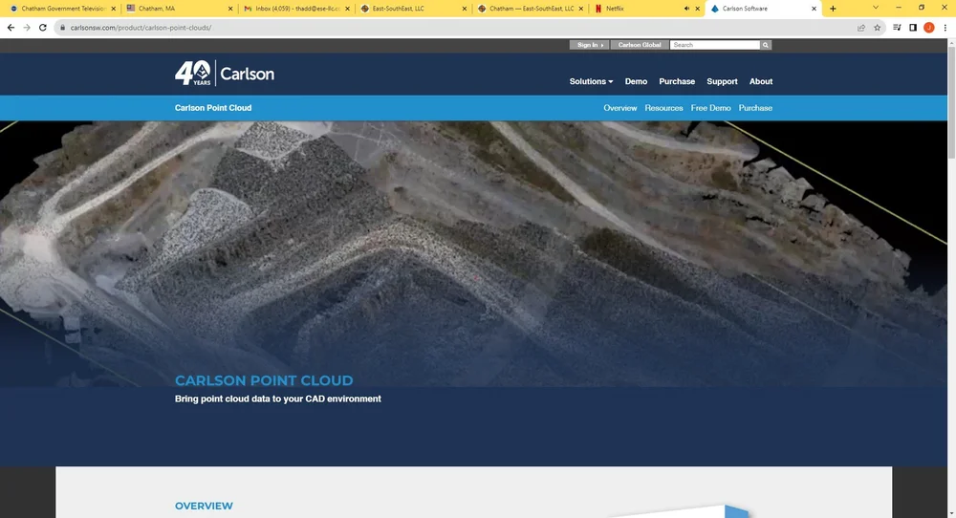This screenshot has width=956, height=518.
Task: Open the browser side panel
Action: click(913, 28)
